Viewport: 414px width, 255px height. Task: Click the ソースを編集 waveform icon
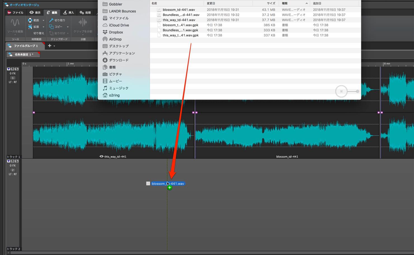(x=15, y=22)
